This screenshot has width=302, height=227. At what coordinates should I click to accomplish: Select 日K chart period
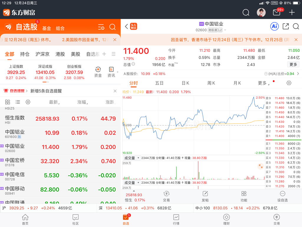[185, 83]
